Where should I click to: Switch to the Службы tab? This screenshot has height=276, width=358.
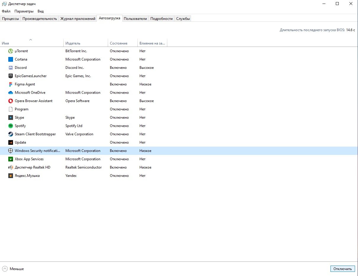tap(183, 19)
